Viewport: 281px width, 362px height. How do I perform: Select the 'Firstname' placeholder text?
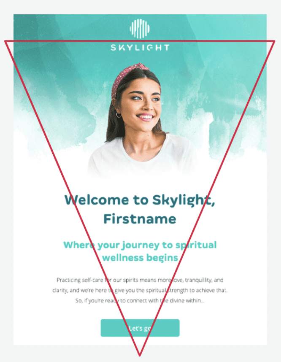coord(140,219)
